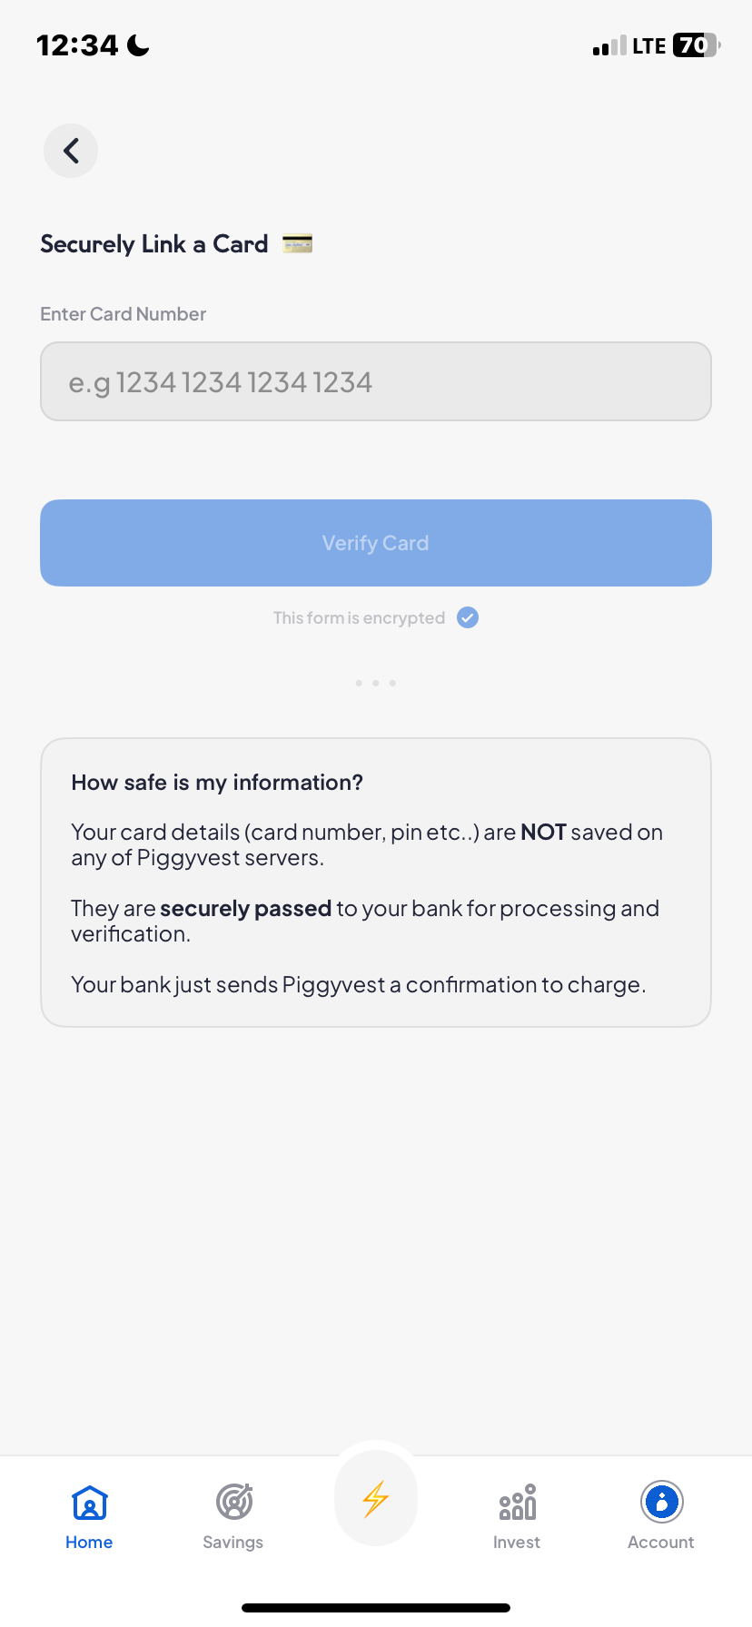
Task: Select the second pagination dot
Action: point(375,683)
